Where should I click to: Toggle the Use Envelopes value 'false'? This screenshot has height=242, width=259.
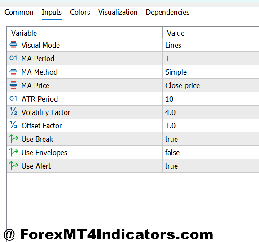(172, 153)
